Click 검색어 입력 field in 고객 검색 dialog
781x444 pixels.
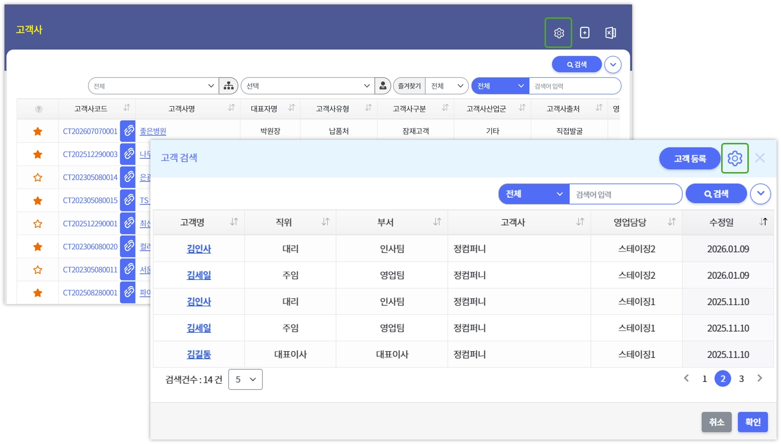[x=626, y=194]
